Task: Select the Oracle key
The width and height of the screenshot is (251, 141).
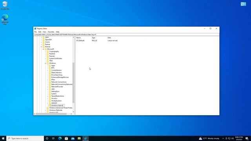Action: [47, 42]
